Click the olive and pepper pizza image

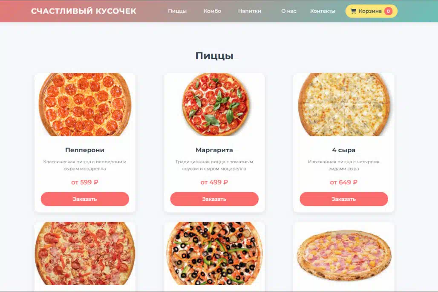tap(214, 254)
